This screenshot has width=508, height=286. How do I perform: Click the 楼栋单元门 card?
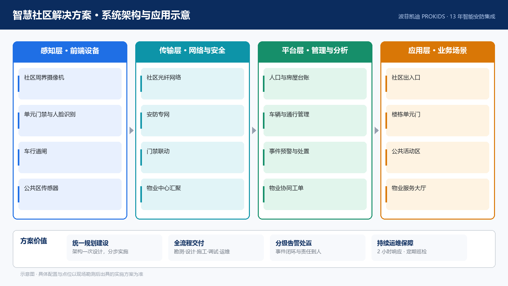(x=438, y=120)
